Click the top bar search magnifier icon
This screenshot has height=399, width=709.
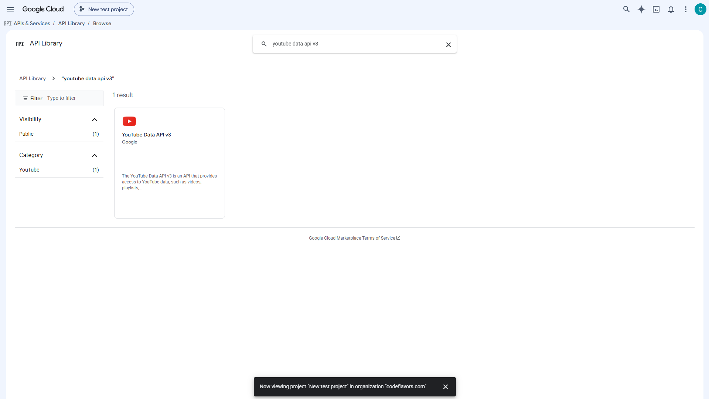pos(626,9)
